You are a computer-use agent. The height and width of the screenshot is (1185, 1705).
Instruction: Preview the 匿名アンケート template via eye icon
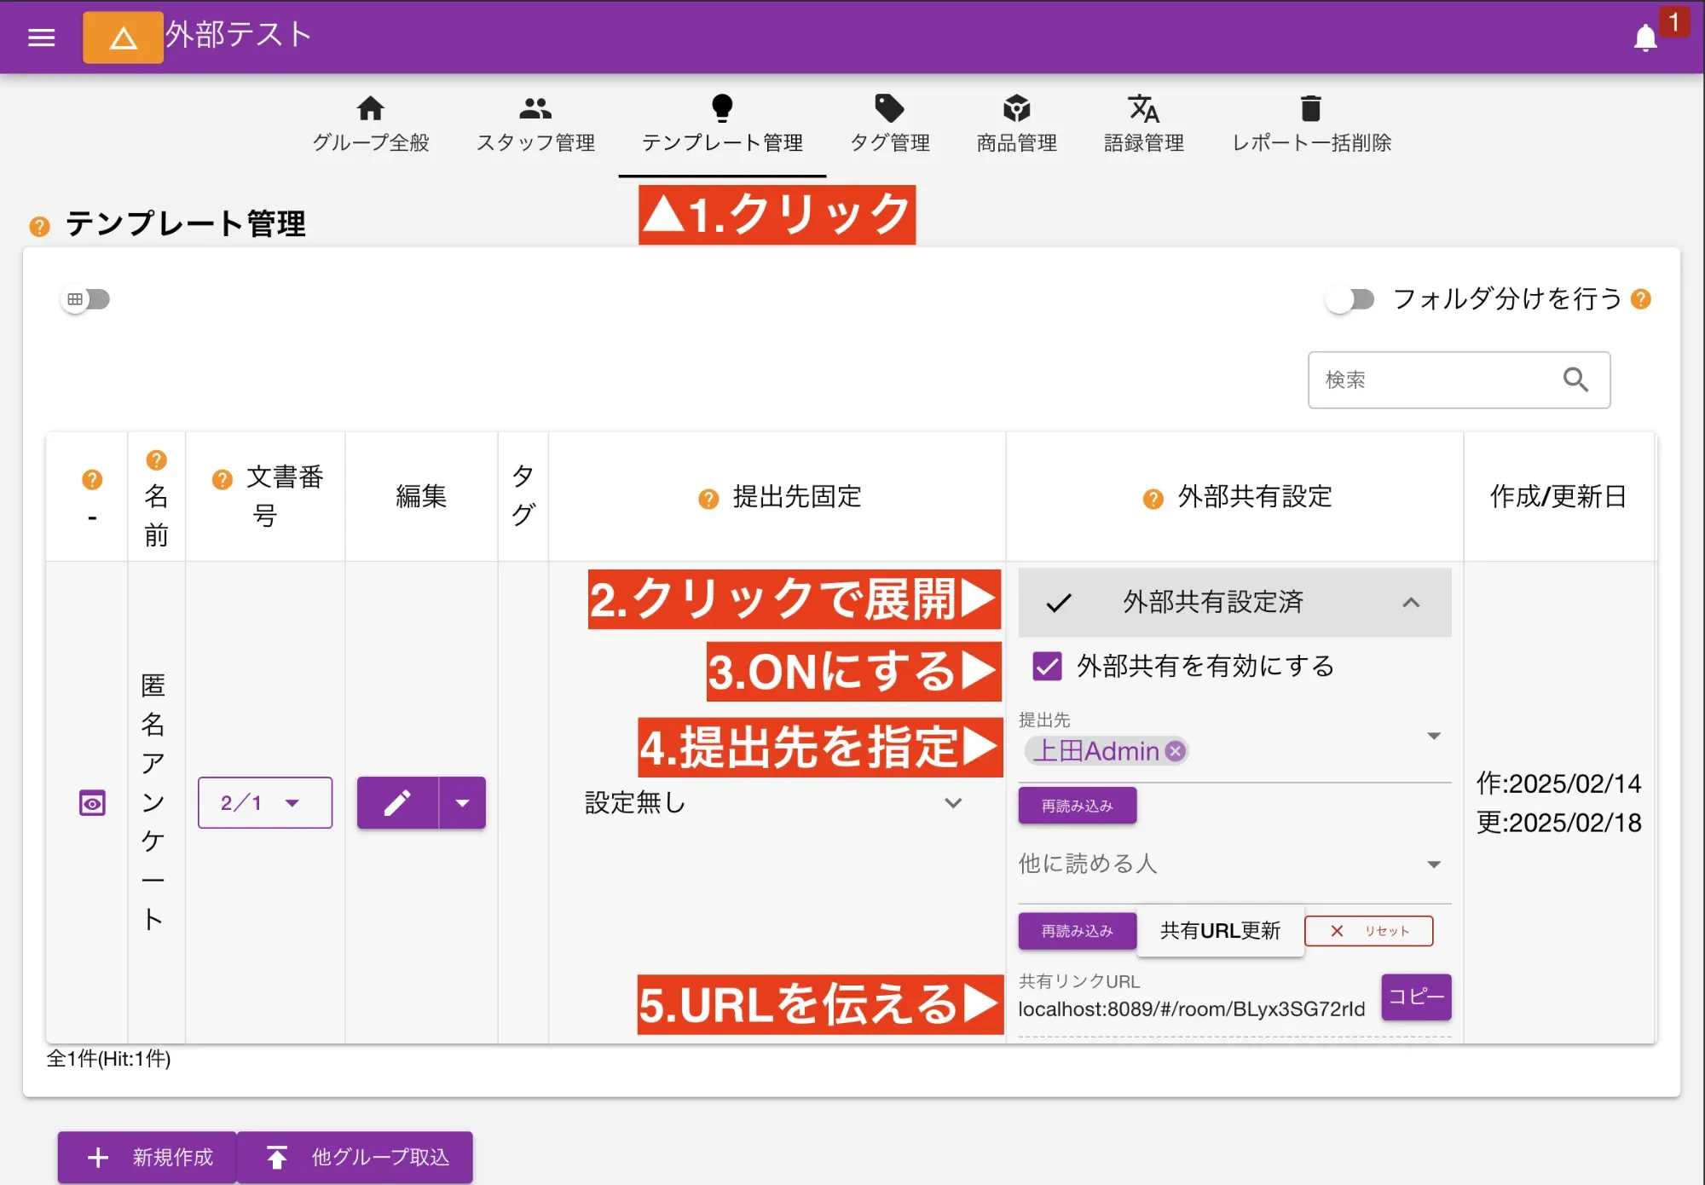(91, 802)
